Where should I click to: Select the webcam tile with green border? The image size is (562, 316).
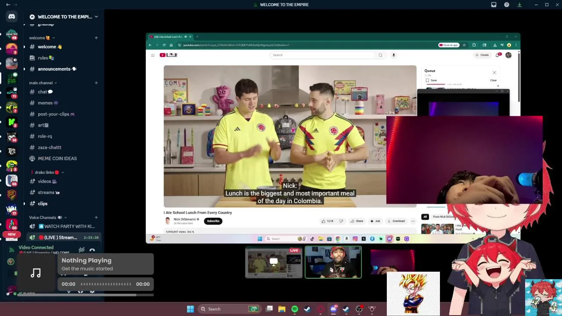[x=333, y=262]
